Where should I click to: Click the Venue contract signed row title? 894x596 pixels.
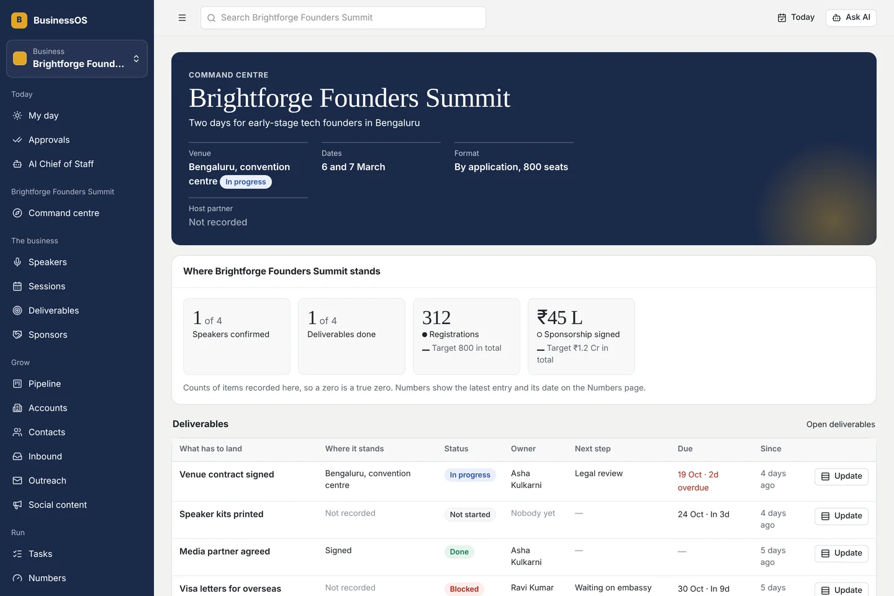point(227,474)
